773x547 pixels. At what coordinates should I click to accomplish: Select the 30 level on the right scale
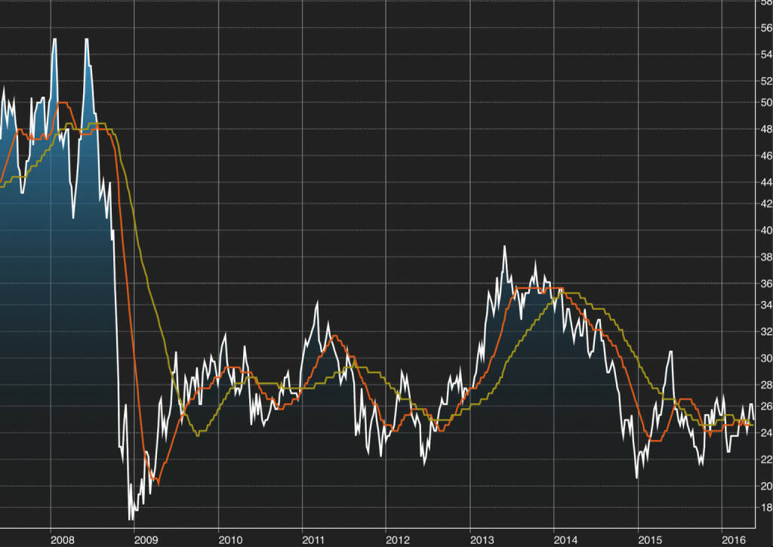[x=766, y=358]
